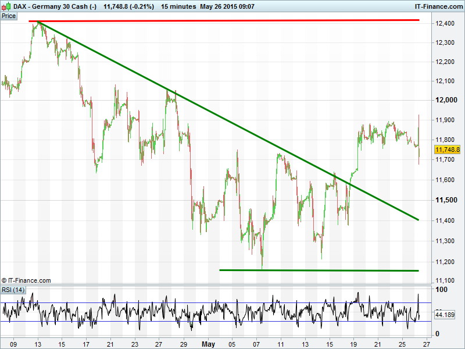465x349 pixels.
Task: Select the green horizontal support line
Action: click(x=319, y=270)
